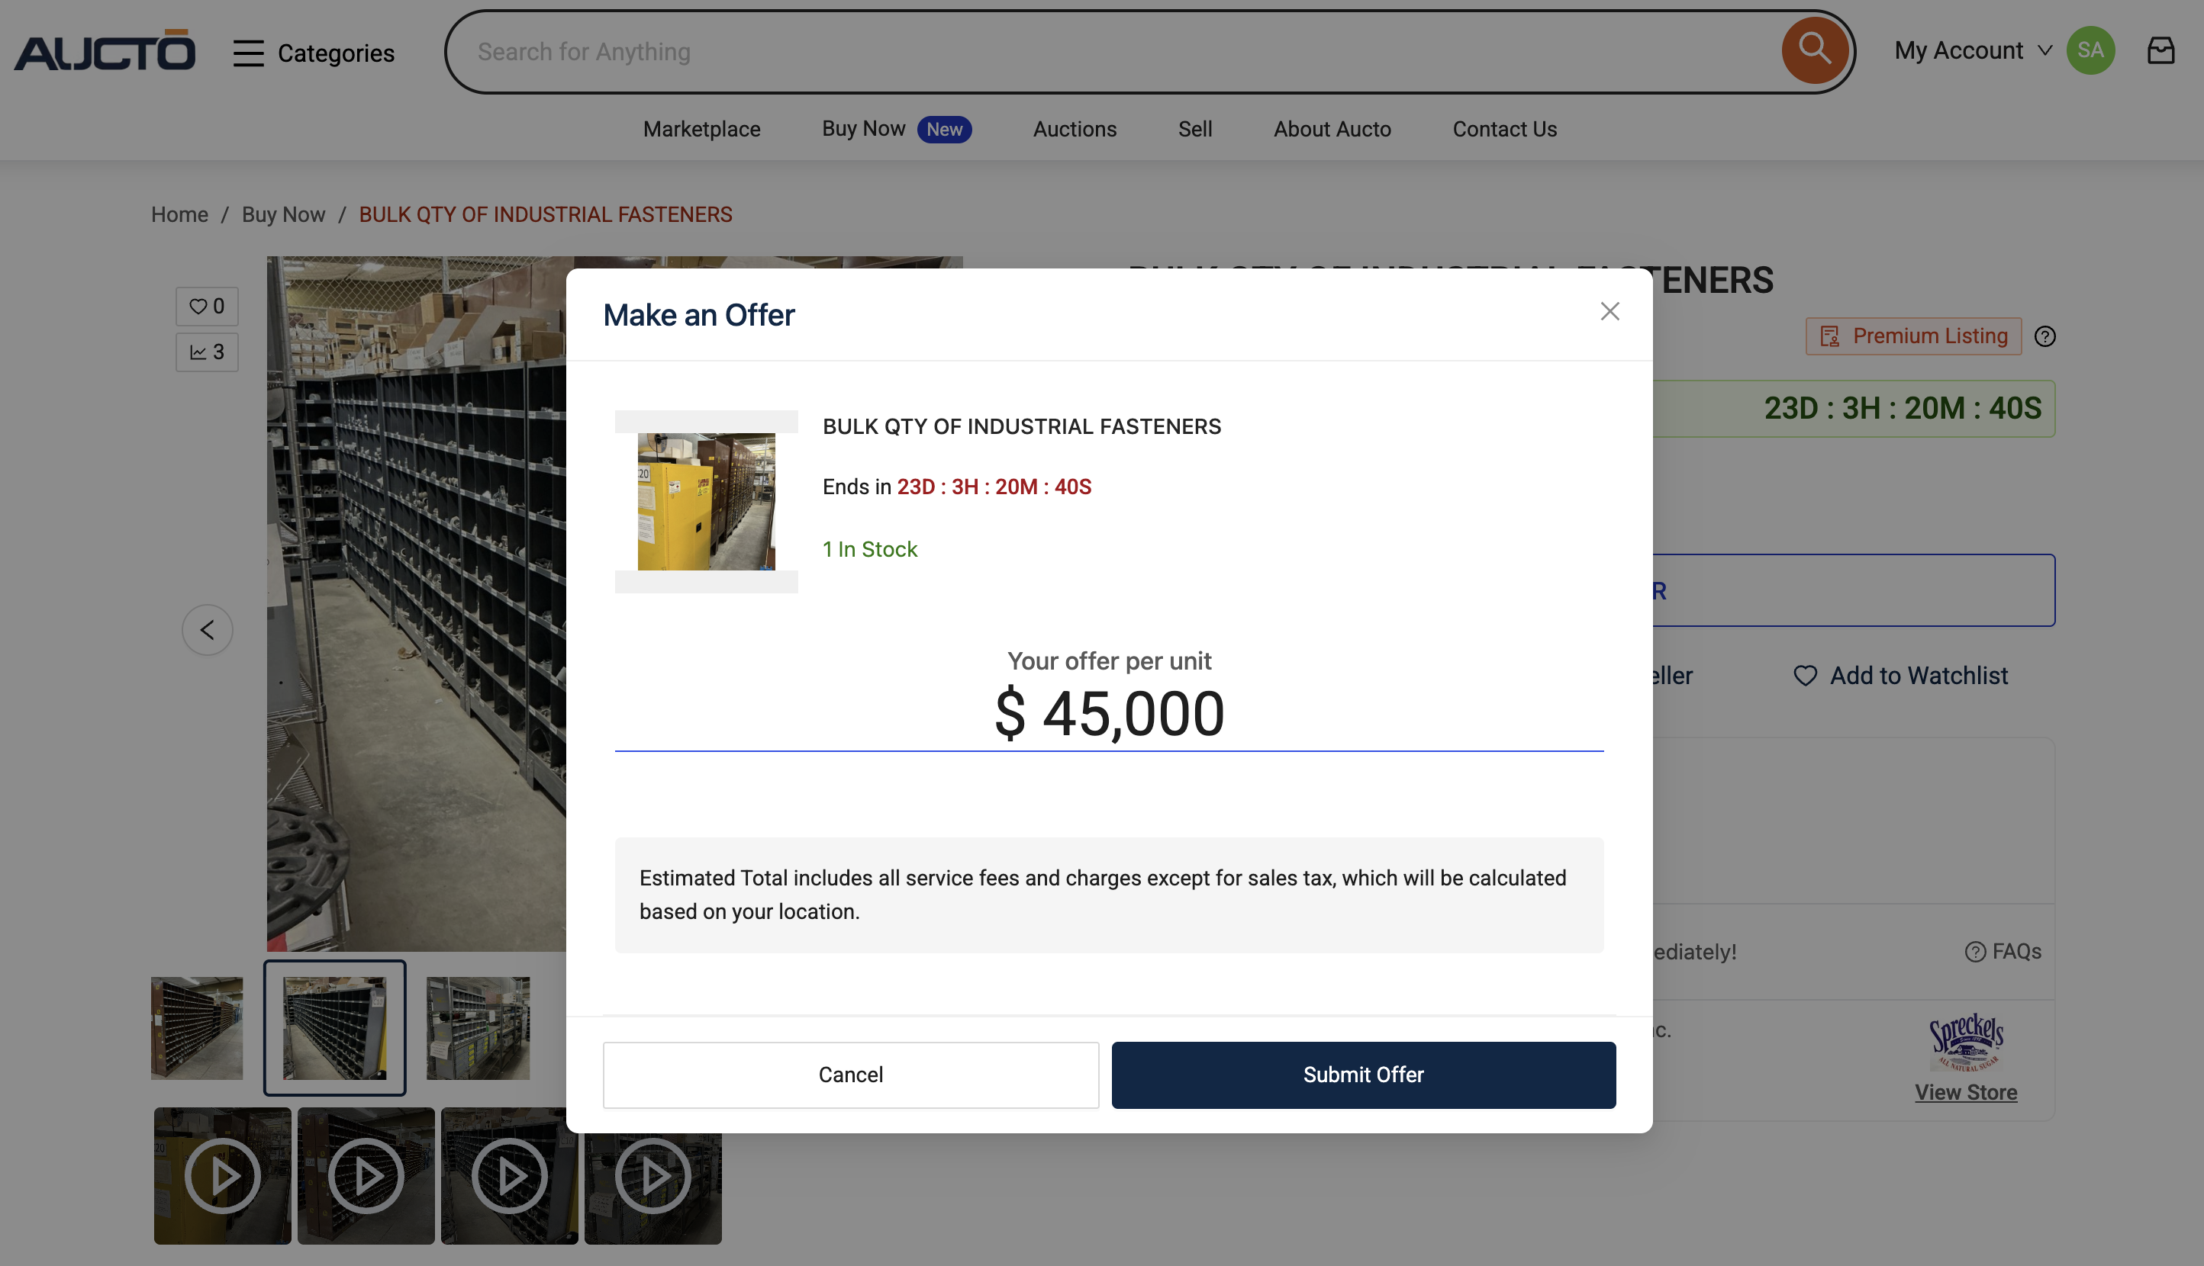The height and width of the screenshot is (1266, 2204).
Task: Click the SA account avatar
Action: tap(2091, 50)
